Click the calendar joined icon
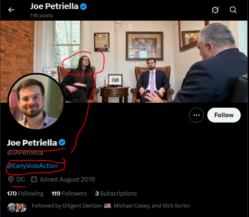The width and height of the screenshot is (249, 217). [x=34, y=179]
